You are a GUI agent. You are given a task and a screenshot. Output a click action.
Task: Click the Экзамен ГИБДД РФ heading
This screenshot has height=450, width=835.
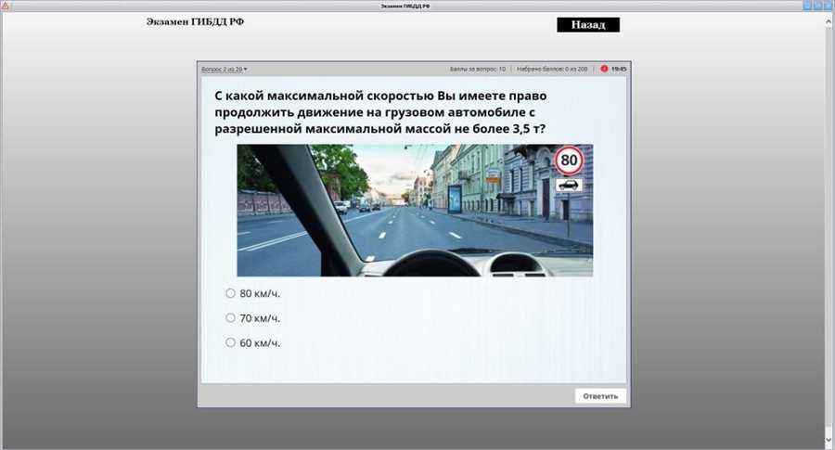[195, 22]
